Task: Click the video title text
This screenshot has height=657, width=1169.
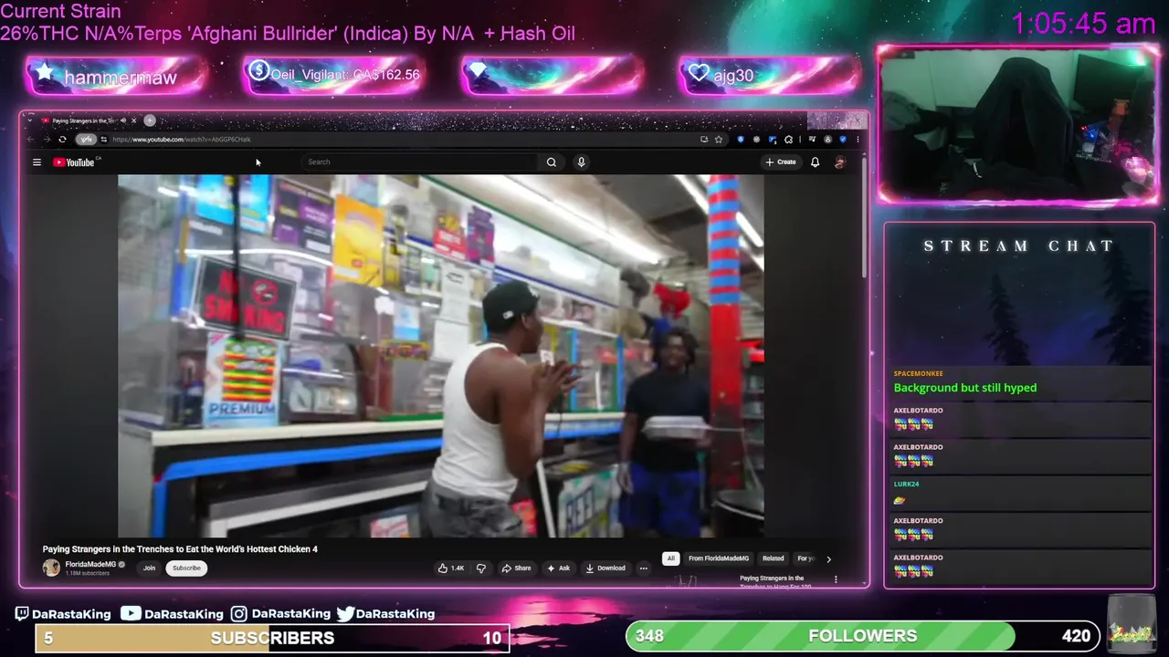Action: pos(180,549)
